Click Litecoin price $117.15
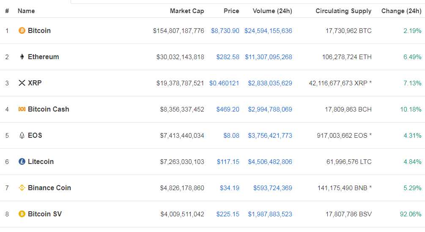The height and width of the screenshot is (232, 425). [x=228, y=162]
